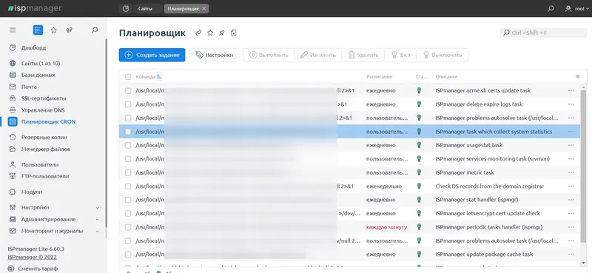The width and height of the screenshot is (592, 273).
Task: Click the каждую минуту schedule cell
Action: click(x=386, y=227)
